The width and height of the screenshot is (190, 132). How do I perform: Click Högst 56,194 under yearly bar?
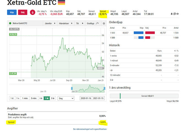tap(173, 101)
